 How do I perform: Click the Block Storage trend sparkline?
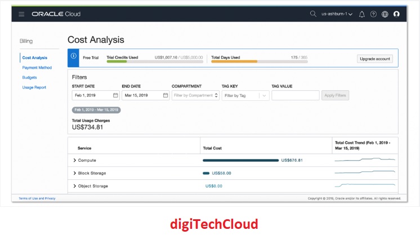(x=365, y=172)
